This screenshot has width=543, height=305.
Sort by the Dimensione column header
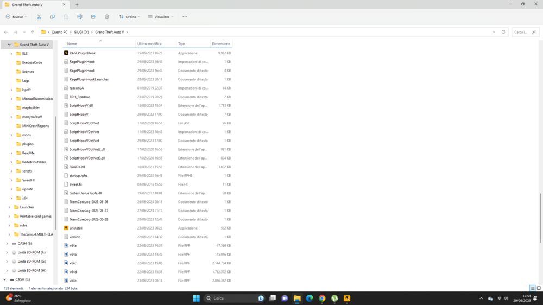[221, 43]
